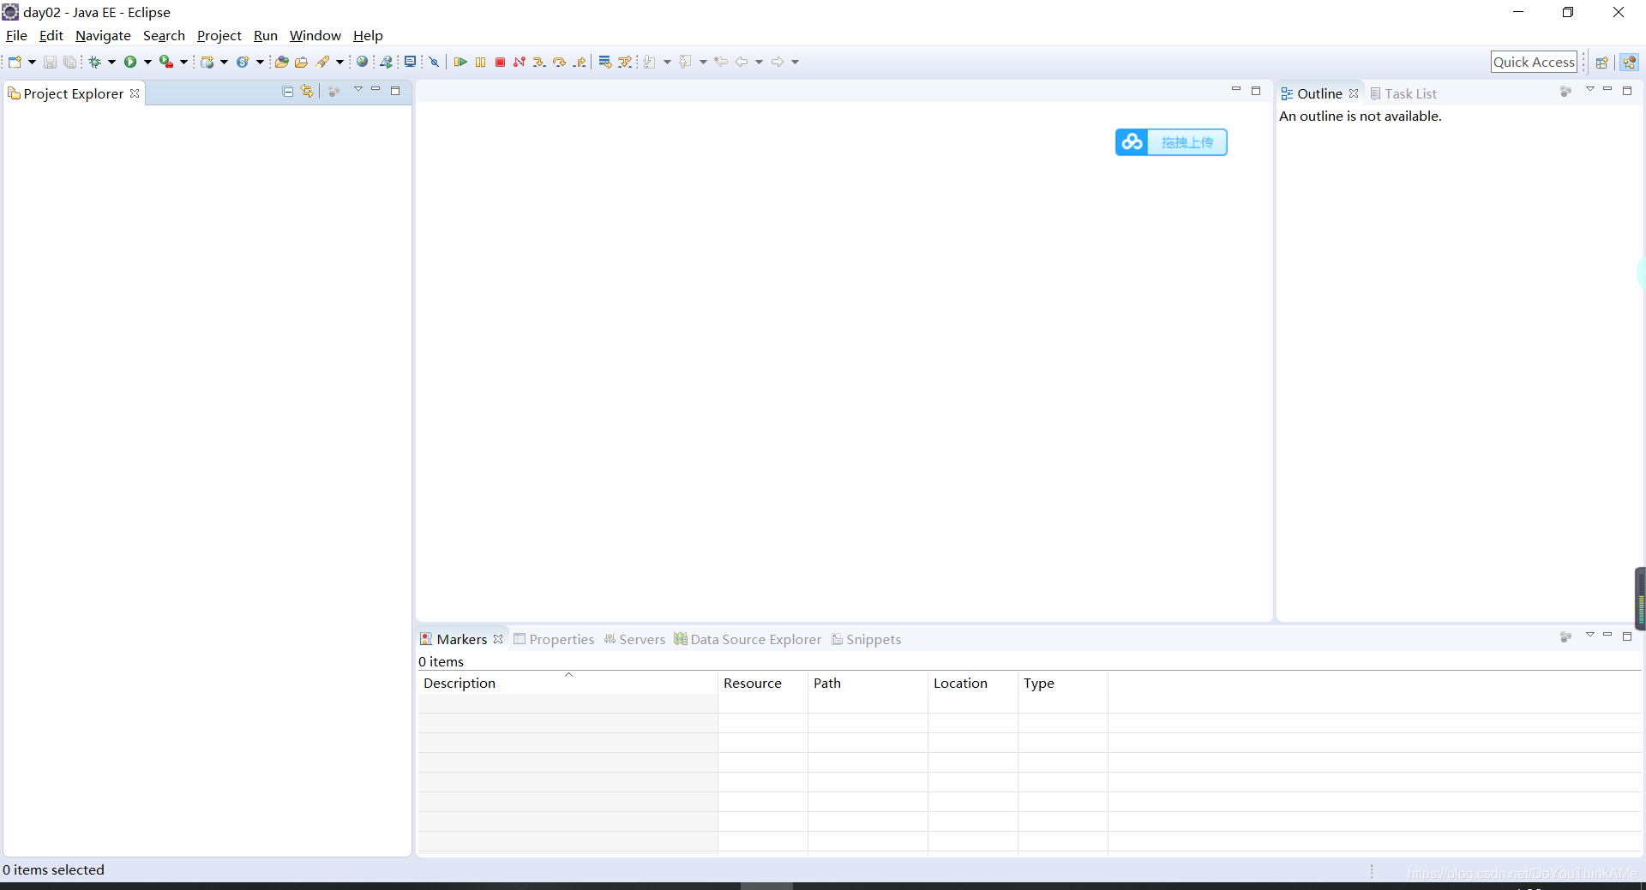
Task: Click Last Edit Location icon
Action: coord(721,62)
